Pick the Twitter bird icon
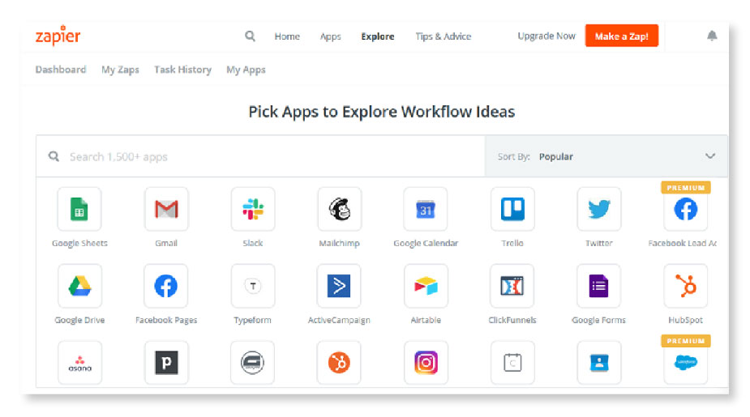Screen dimensions: 750x417 599,209
